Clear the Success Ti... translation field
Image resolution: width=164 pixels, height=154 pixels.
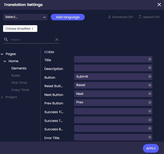150,111
